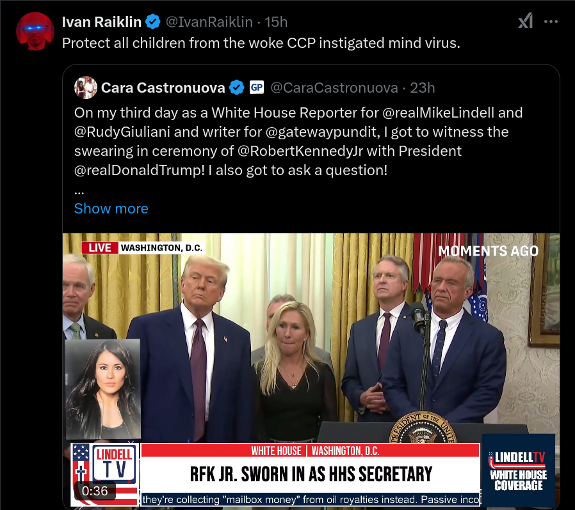The image size is (575, 510).
Task: Open the 23h timestamp of quoted tweet
Action: (x=423, y=88)
